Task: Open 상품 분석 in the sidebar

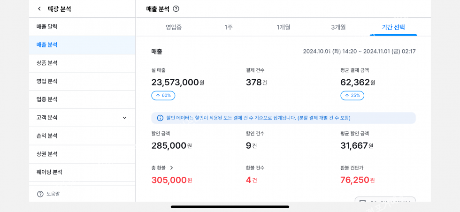Action: click(47, 63)
